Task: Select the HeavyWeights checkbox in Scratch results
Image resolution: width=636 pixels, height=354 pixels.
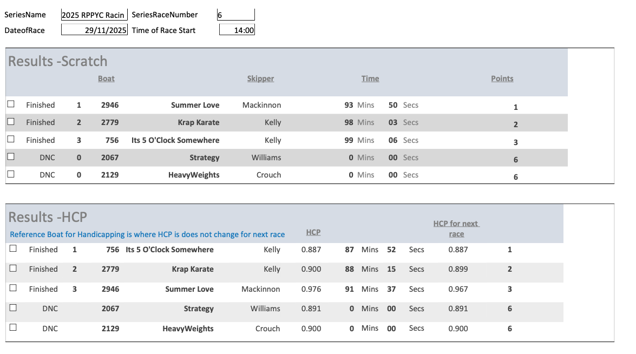Action: 11,174
